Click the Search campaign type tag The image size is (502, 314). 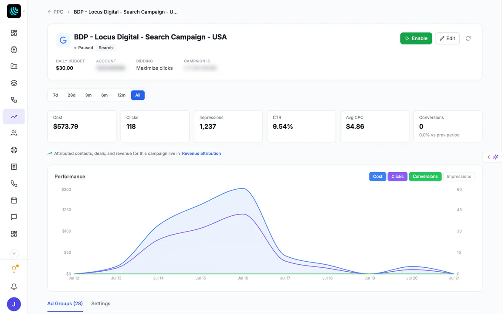click(105, 48)
